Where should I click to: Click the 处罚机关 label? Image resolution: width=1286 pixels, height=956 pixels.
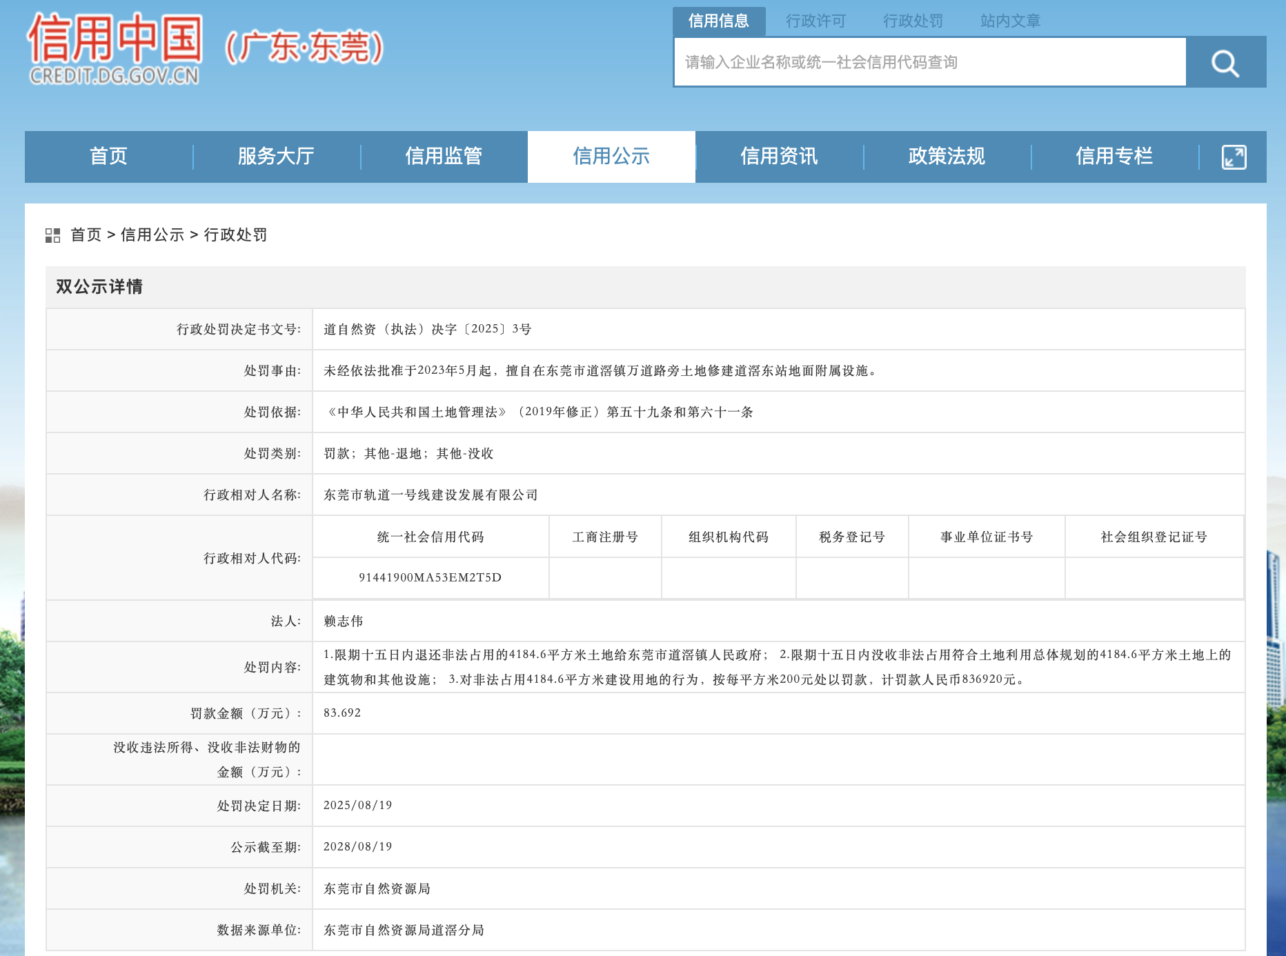tap(273, 888)
